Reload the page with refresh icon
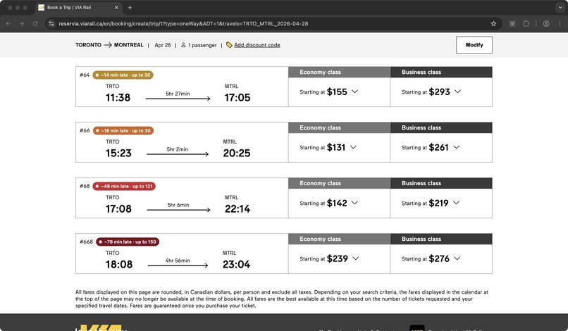The height and width of the screenshot is (331, 568). pyautogui.click(x=35, y=23)
